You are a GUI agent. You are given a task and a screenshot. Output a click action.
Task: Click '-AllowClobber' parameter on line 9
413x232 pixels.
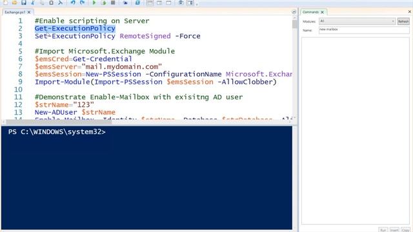[245, 82]
